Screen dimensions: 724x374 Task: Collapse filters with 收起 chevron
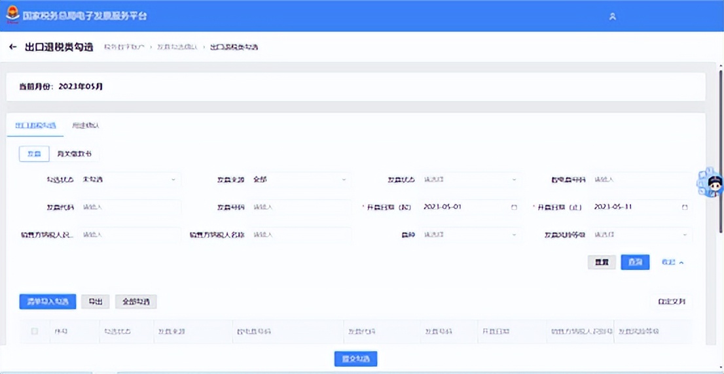(673, 262)
